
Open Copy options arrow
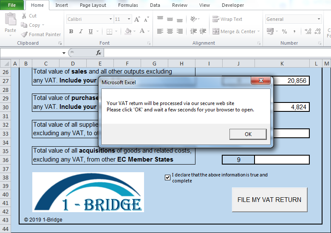(x=43, y=25)
